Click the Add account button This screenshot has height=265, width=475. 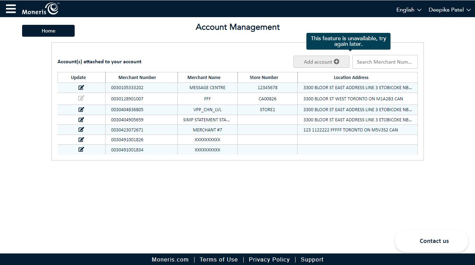tap(321, 62)
